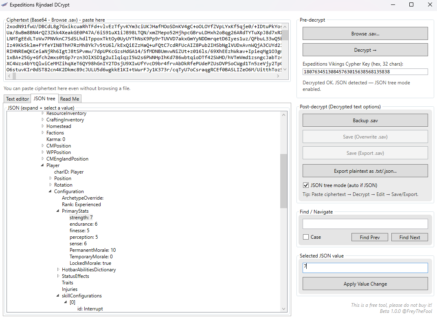Expand the CraftingInventory node
437x319 pixels.
(43, 120)
